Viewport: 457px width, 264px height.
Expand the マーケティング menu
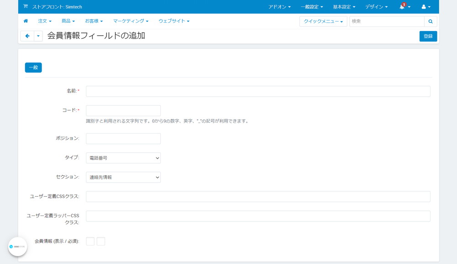pos(131,21)
